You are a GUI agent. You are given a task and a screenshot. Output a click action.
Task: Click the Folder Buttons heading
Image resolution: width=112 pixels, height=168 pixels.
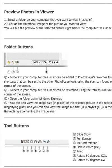(18, 47)
